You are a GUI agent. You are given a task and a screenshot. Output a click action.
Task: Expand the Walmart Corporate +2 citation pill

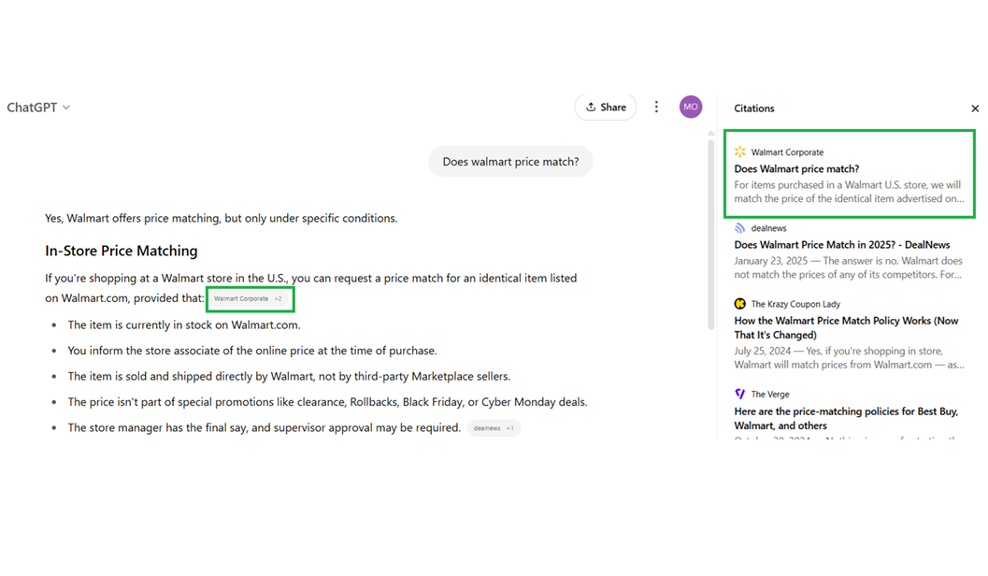(x=250, y=298)
